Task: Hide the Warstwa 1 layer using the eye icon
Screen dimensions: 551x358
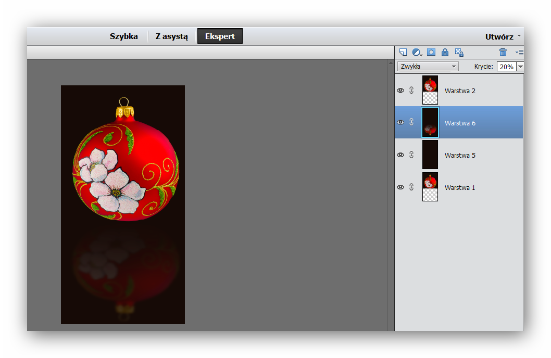Action: 400,187
